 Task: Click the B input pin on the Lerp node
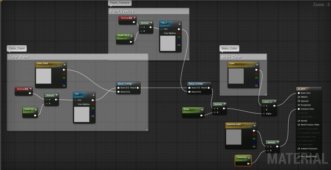click(264, 110)
